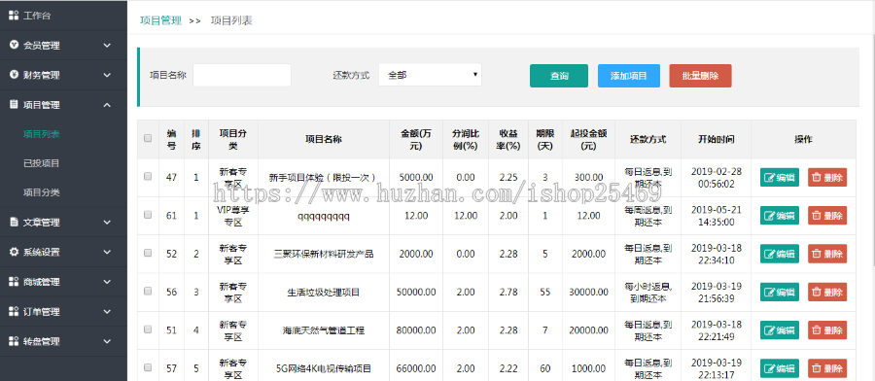This screenshot has width=875, height=381.
Task: Click the 工作台 dashboard icon in sidebar
Action: click(x=14, y=16)
